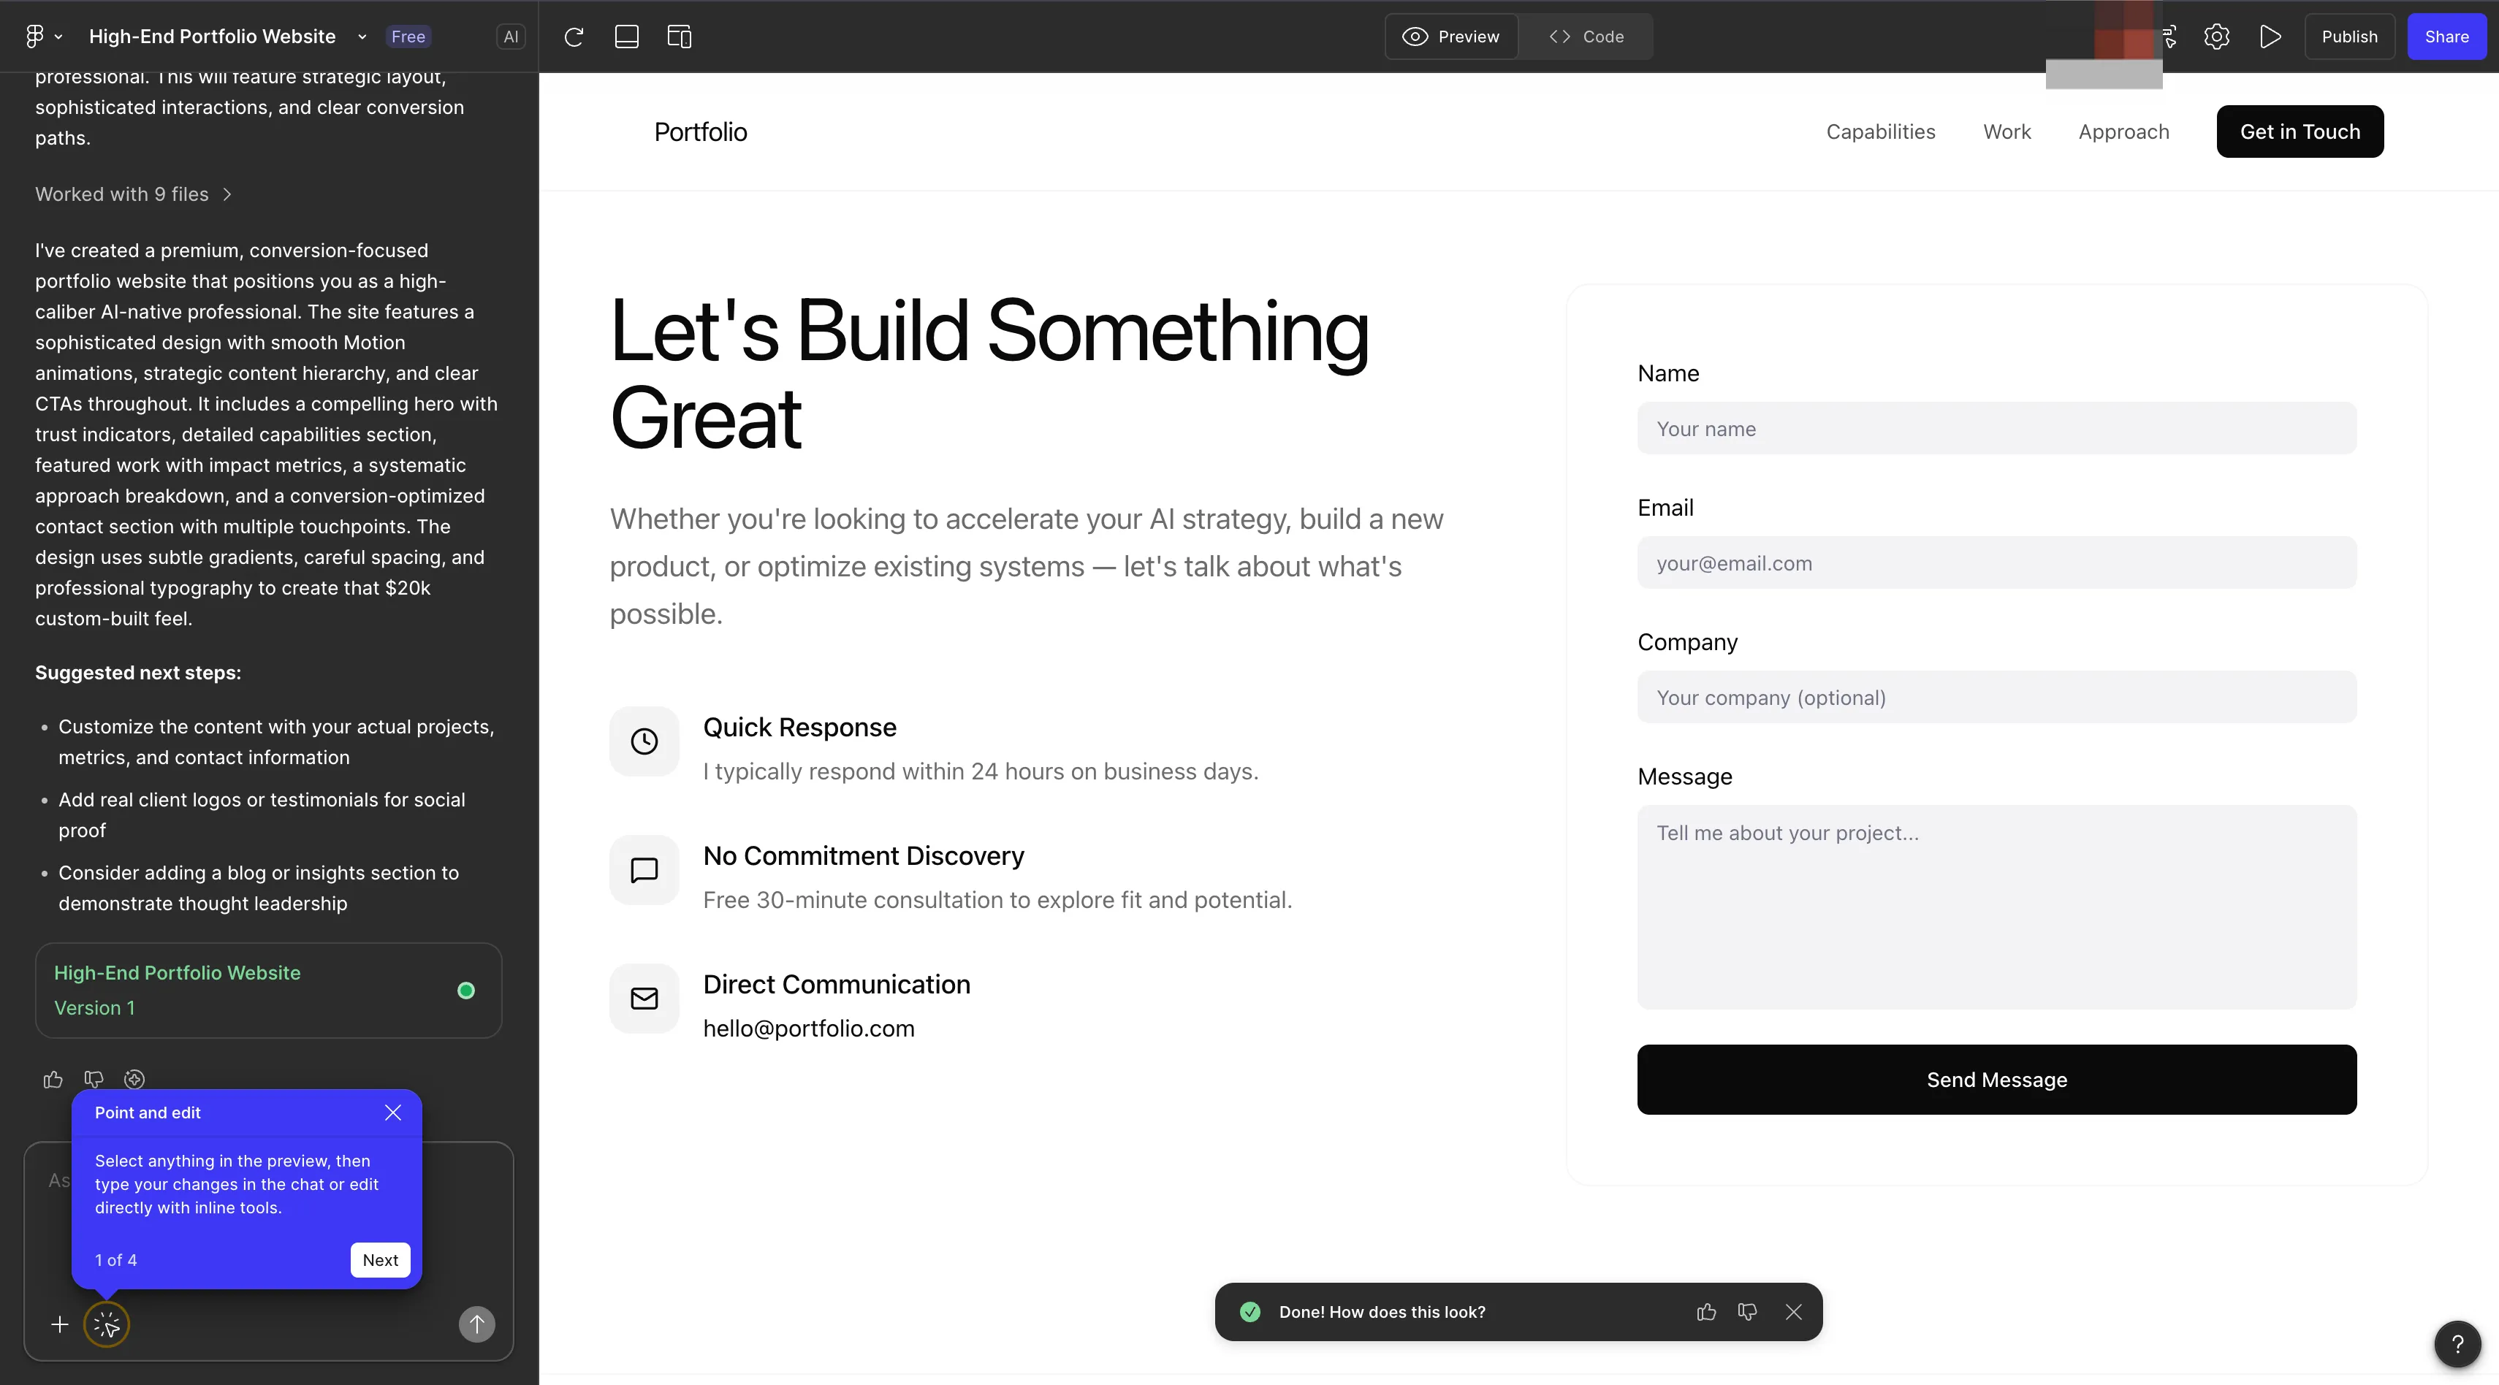The height and width of the screenshot is (1385, 2499).
Task: Activate the point and edit cursor tool
Action: 107,1324
